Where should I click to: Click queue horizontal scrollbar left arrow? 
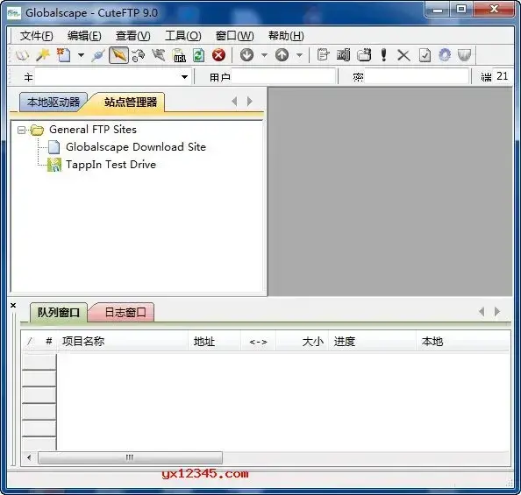pos(29,458)
